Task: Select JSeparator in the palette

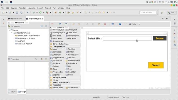Action: [56, 75]
